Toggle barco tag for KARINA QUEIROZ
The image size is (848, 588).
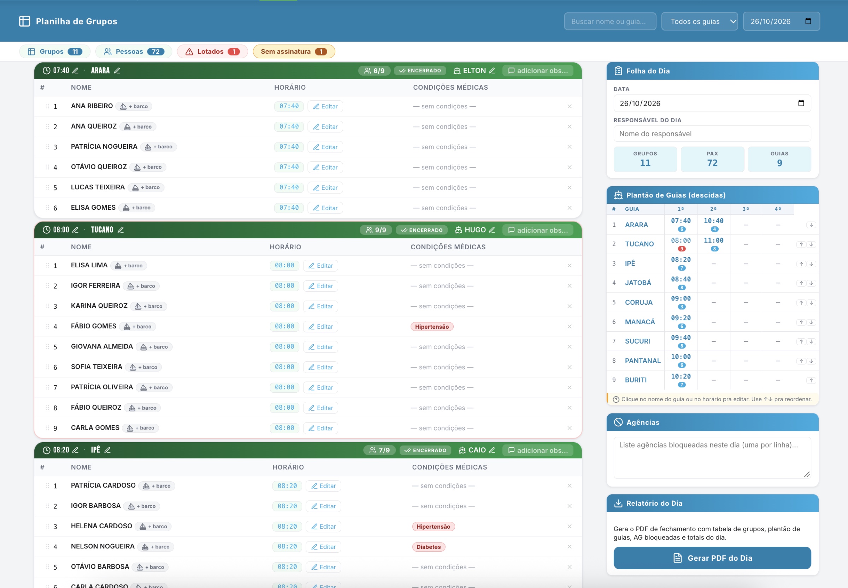pos(148,306)
